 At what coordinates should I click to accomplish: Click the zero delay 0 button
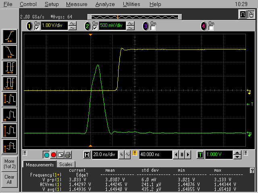coord(182,155)
